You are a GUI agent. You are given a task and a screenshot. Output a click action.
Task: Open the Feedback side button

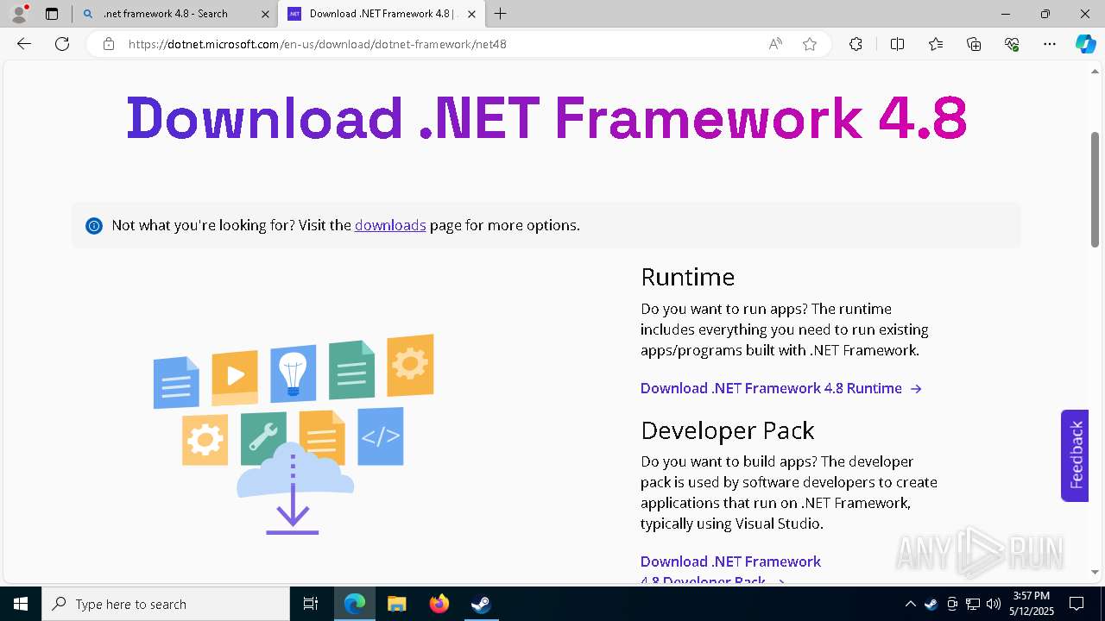coord(1075,455)
